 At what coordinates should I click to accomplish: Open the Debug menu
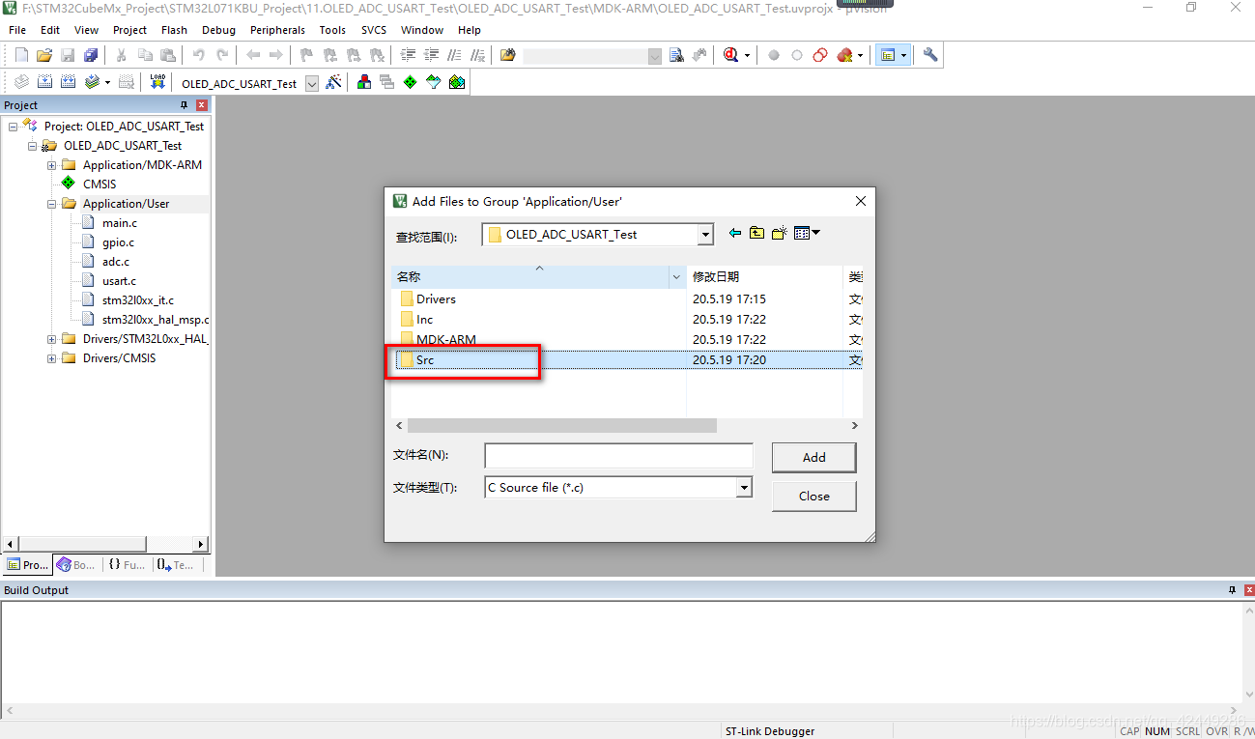click(x=218, y=30)
